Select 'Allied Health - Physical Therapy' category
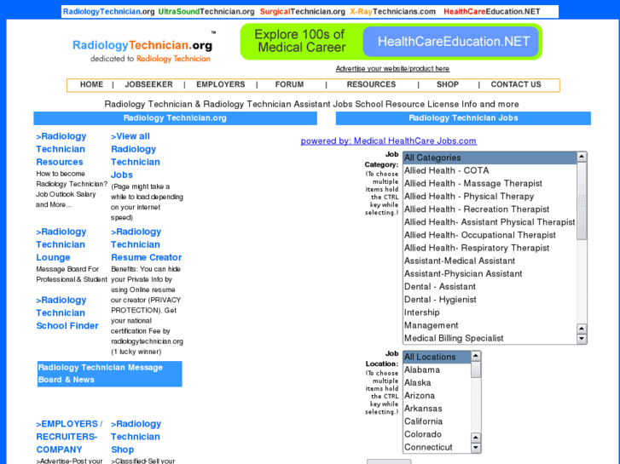Image resolution: width=620 pixels, height=464 pixels. (x=490, y=197)
